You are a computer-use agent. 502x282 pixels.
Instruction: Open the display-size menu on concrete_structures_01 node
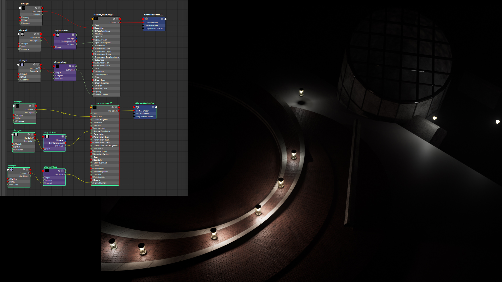click(117, 19)
